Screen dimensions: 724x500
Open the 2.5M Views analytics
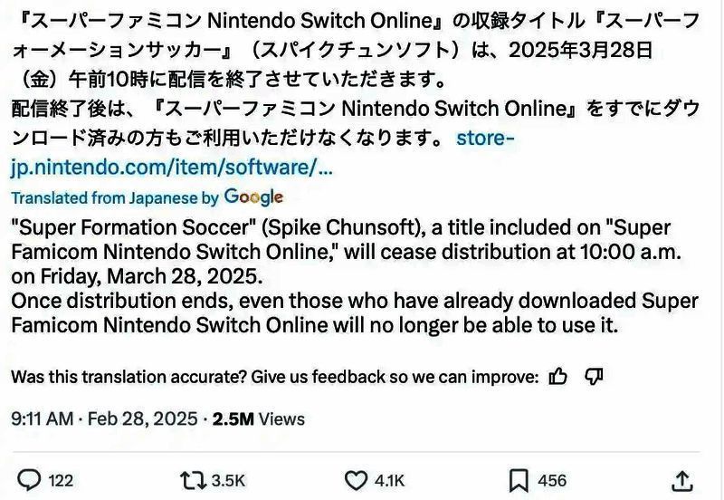pyautogui.click(x=258, y=419)
